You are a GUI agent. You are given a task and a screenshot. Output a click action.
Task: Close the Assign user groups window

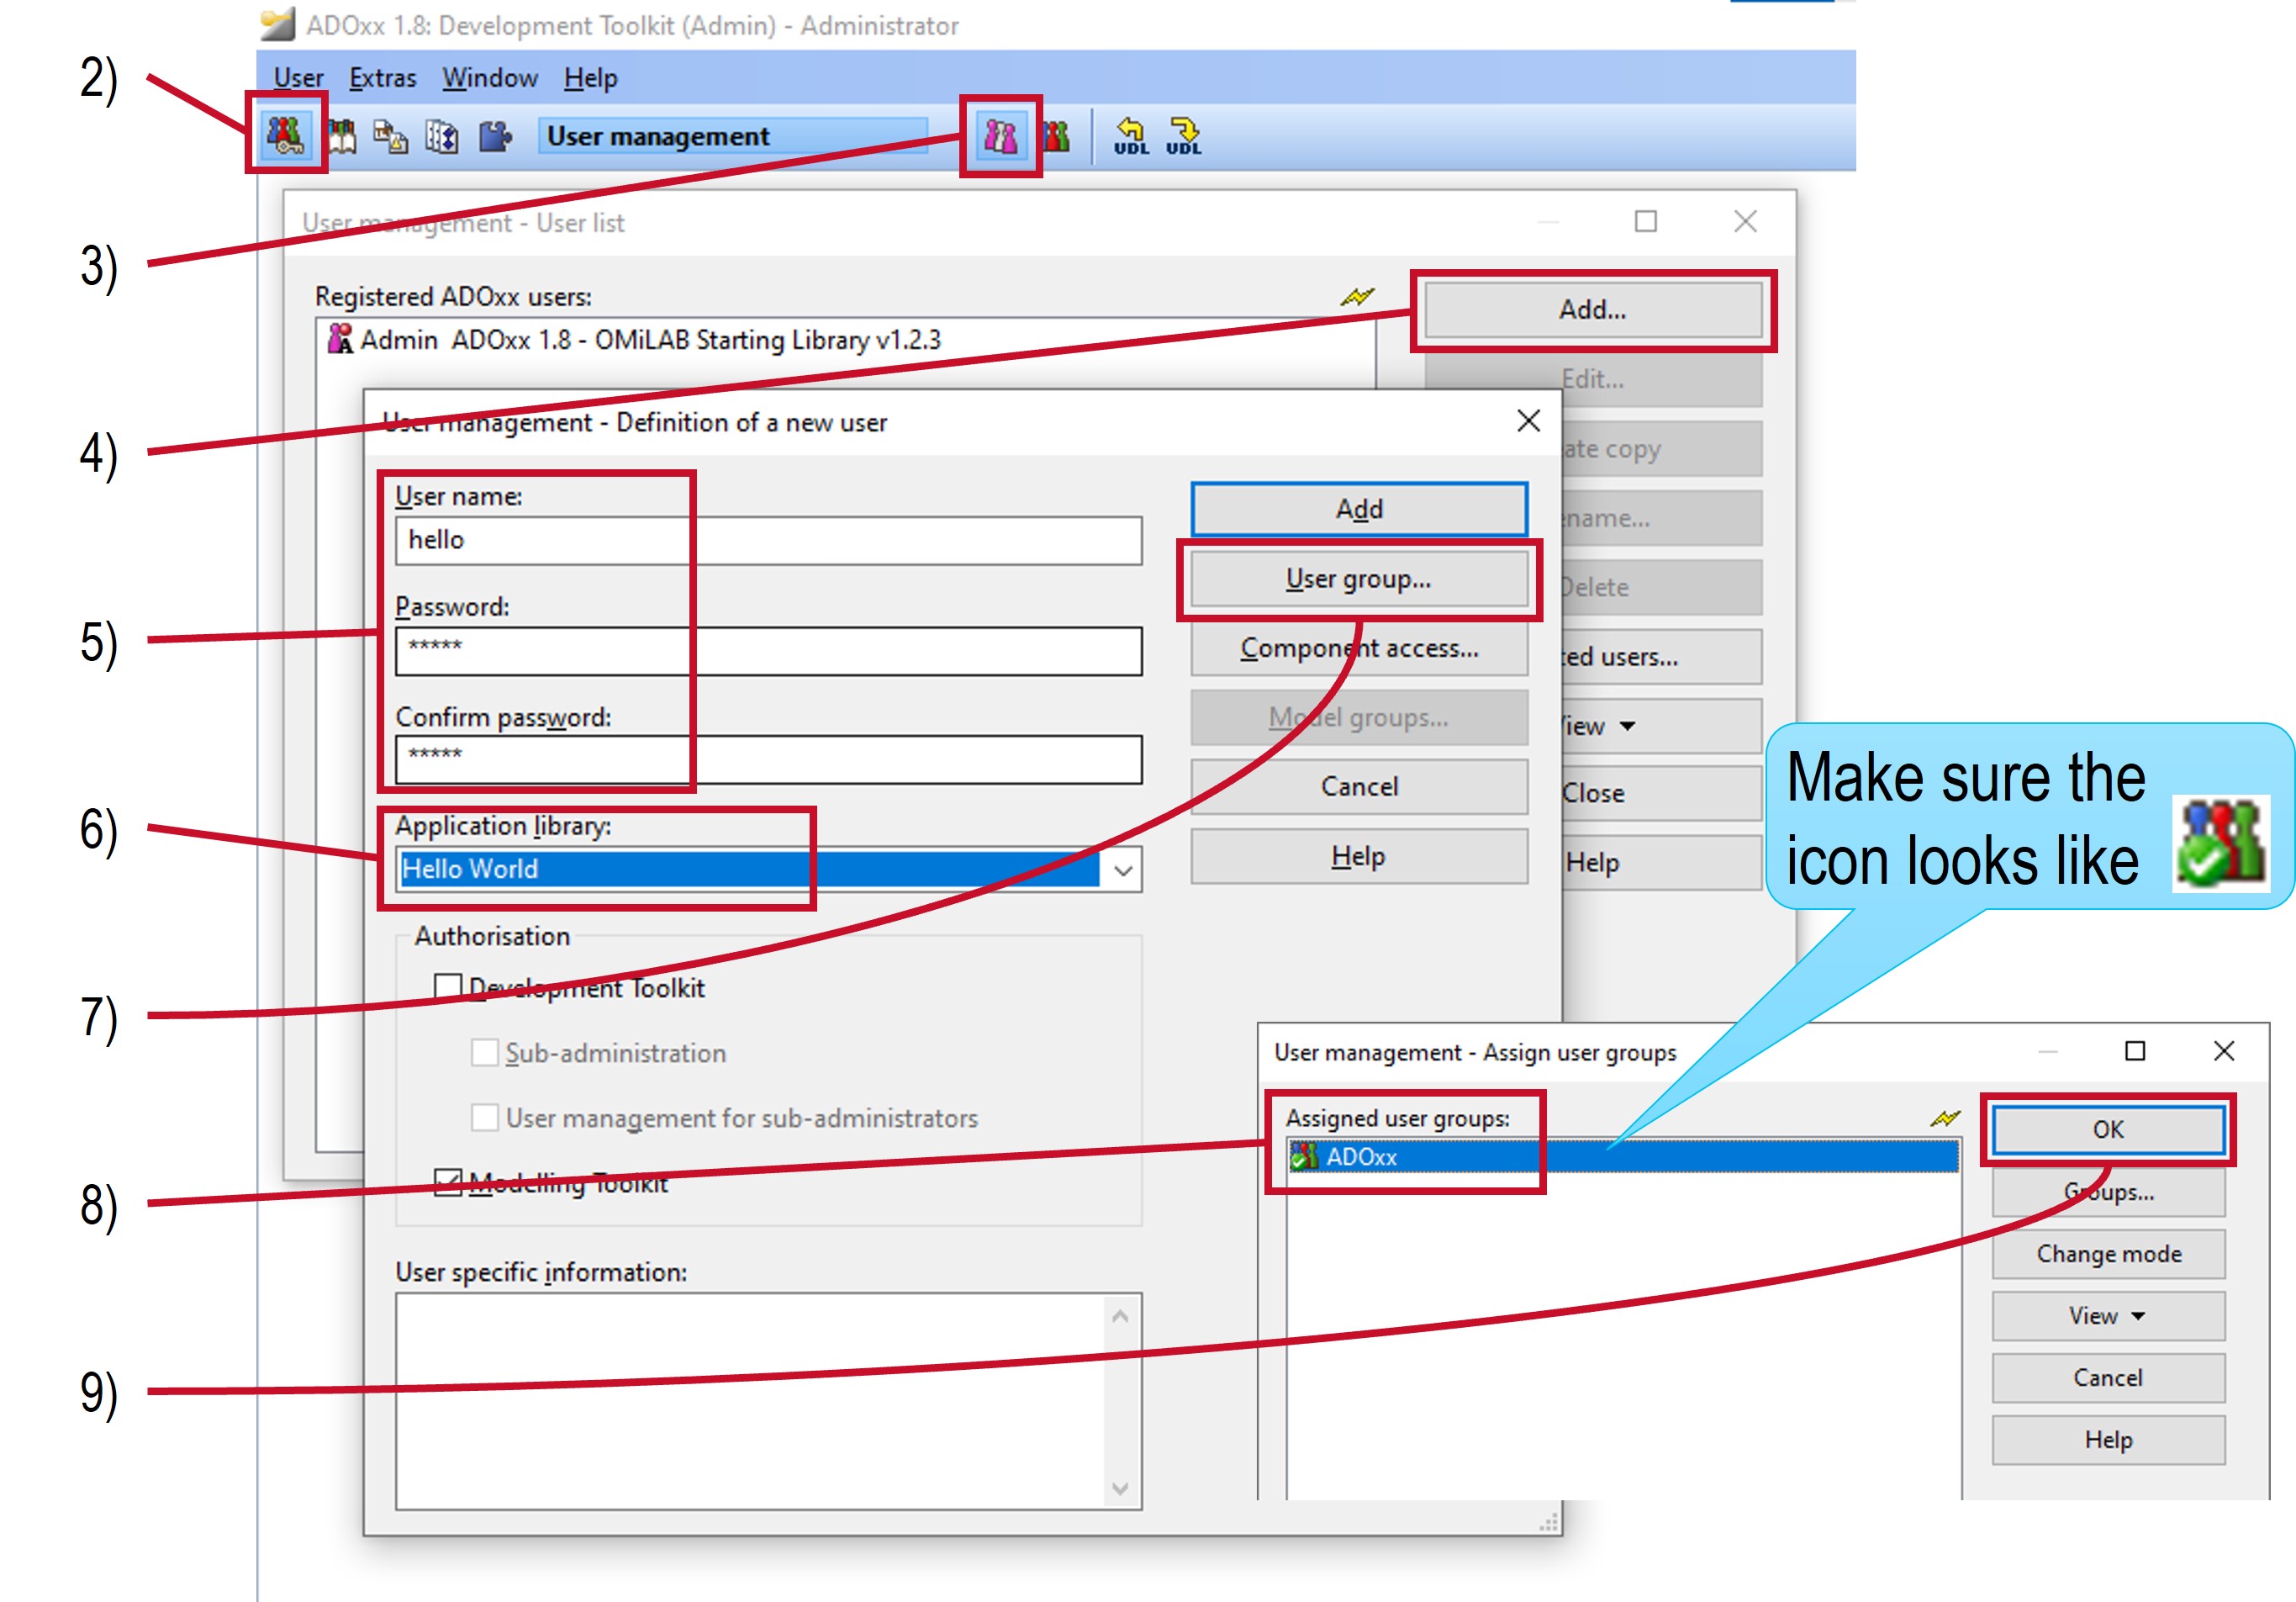pyautogui.click(x=2224, y=1051)
